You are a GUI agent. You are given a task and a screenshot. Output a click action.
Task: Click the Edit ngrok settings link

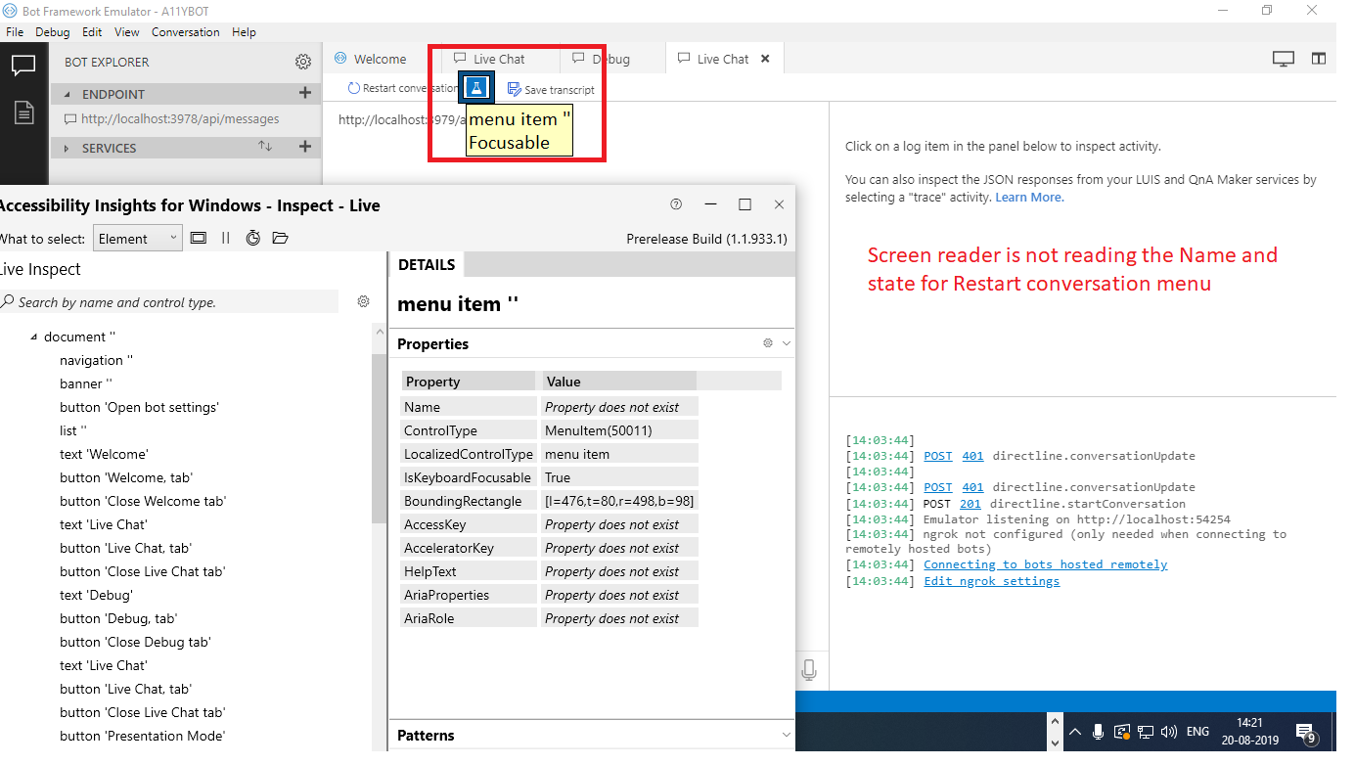click(x=991, y=581)
